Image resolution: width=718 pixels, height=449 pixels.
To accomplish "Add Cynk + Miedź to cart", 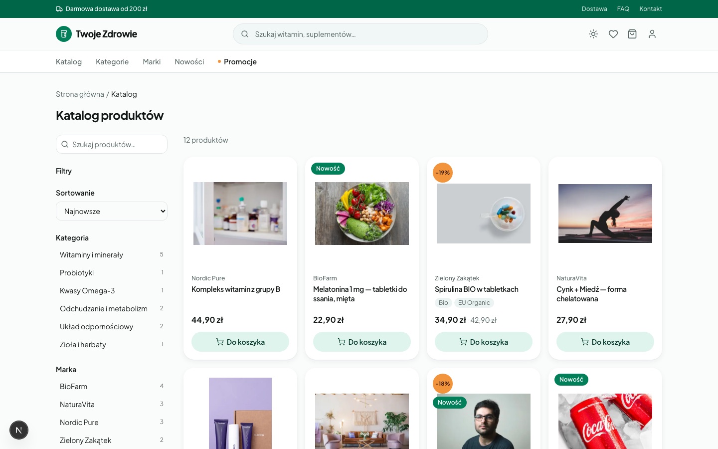I will (605, 342).
